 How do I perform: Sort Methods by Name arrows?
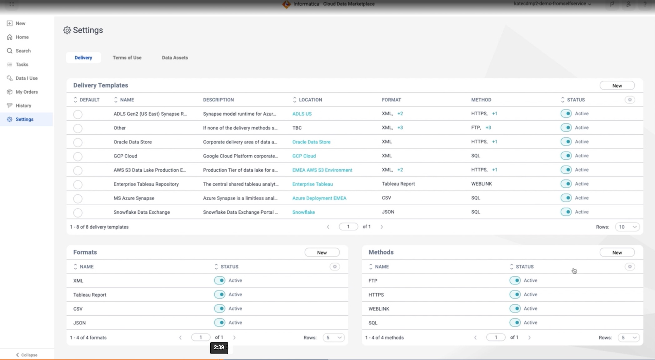tap(371, 267)
